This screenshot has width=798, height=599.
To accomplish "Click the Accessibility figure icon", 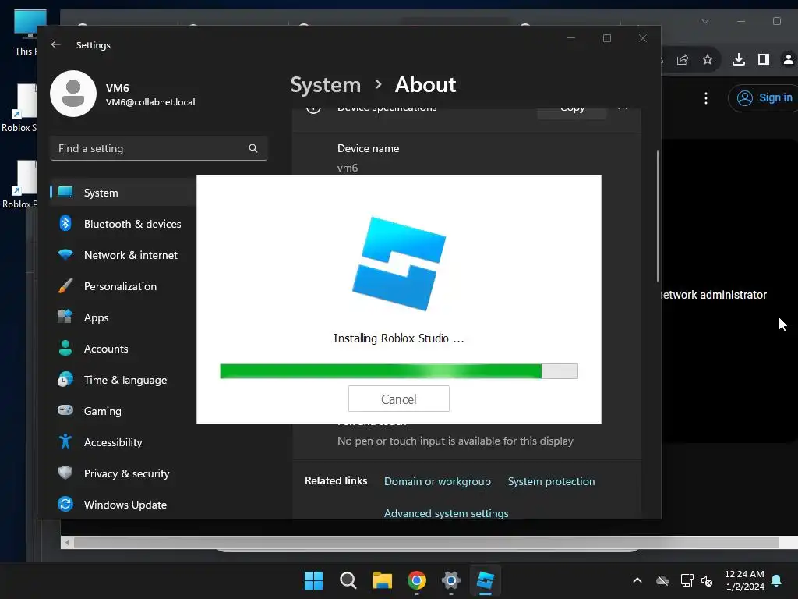I will point(65,441).
